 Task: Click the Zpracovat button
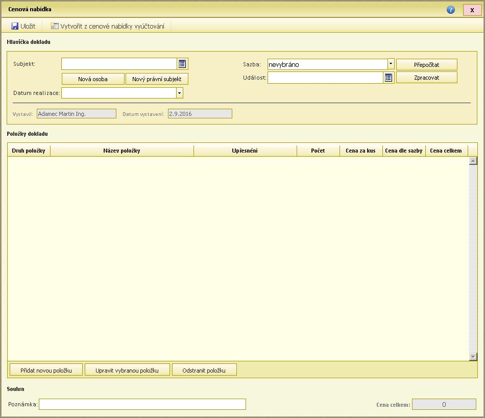click(426, 78)
